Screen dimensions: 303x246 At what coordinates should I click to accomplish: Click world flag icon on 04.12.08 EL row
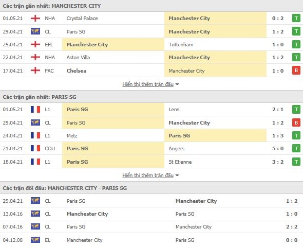(35, 240)
